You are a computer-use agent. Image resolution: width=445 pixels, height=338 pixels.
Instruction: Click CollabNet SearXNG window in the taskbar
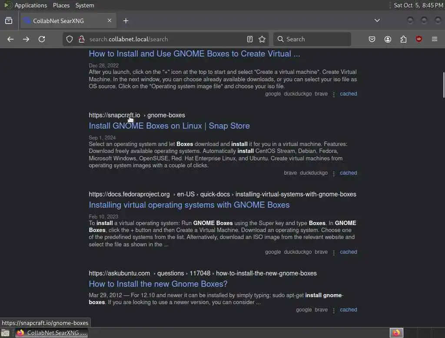tap(51, 333)
